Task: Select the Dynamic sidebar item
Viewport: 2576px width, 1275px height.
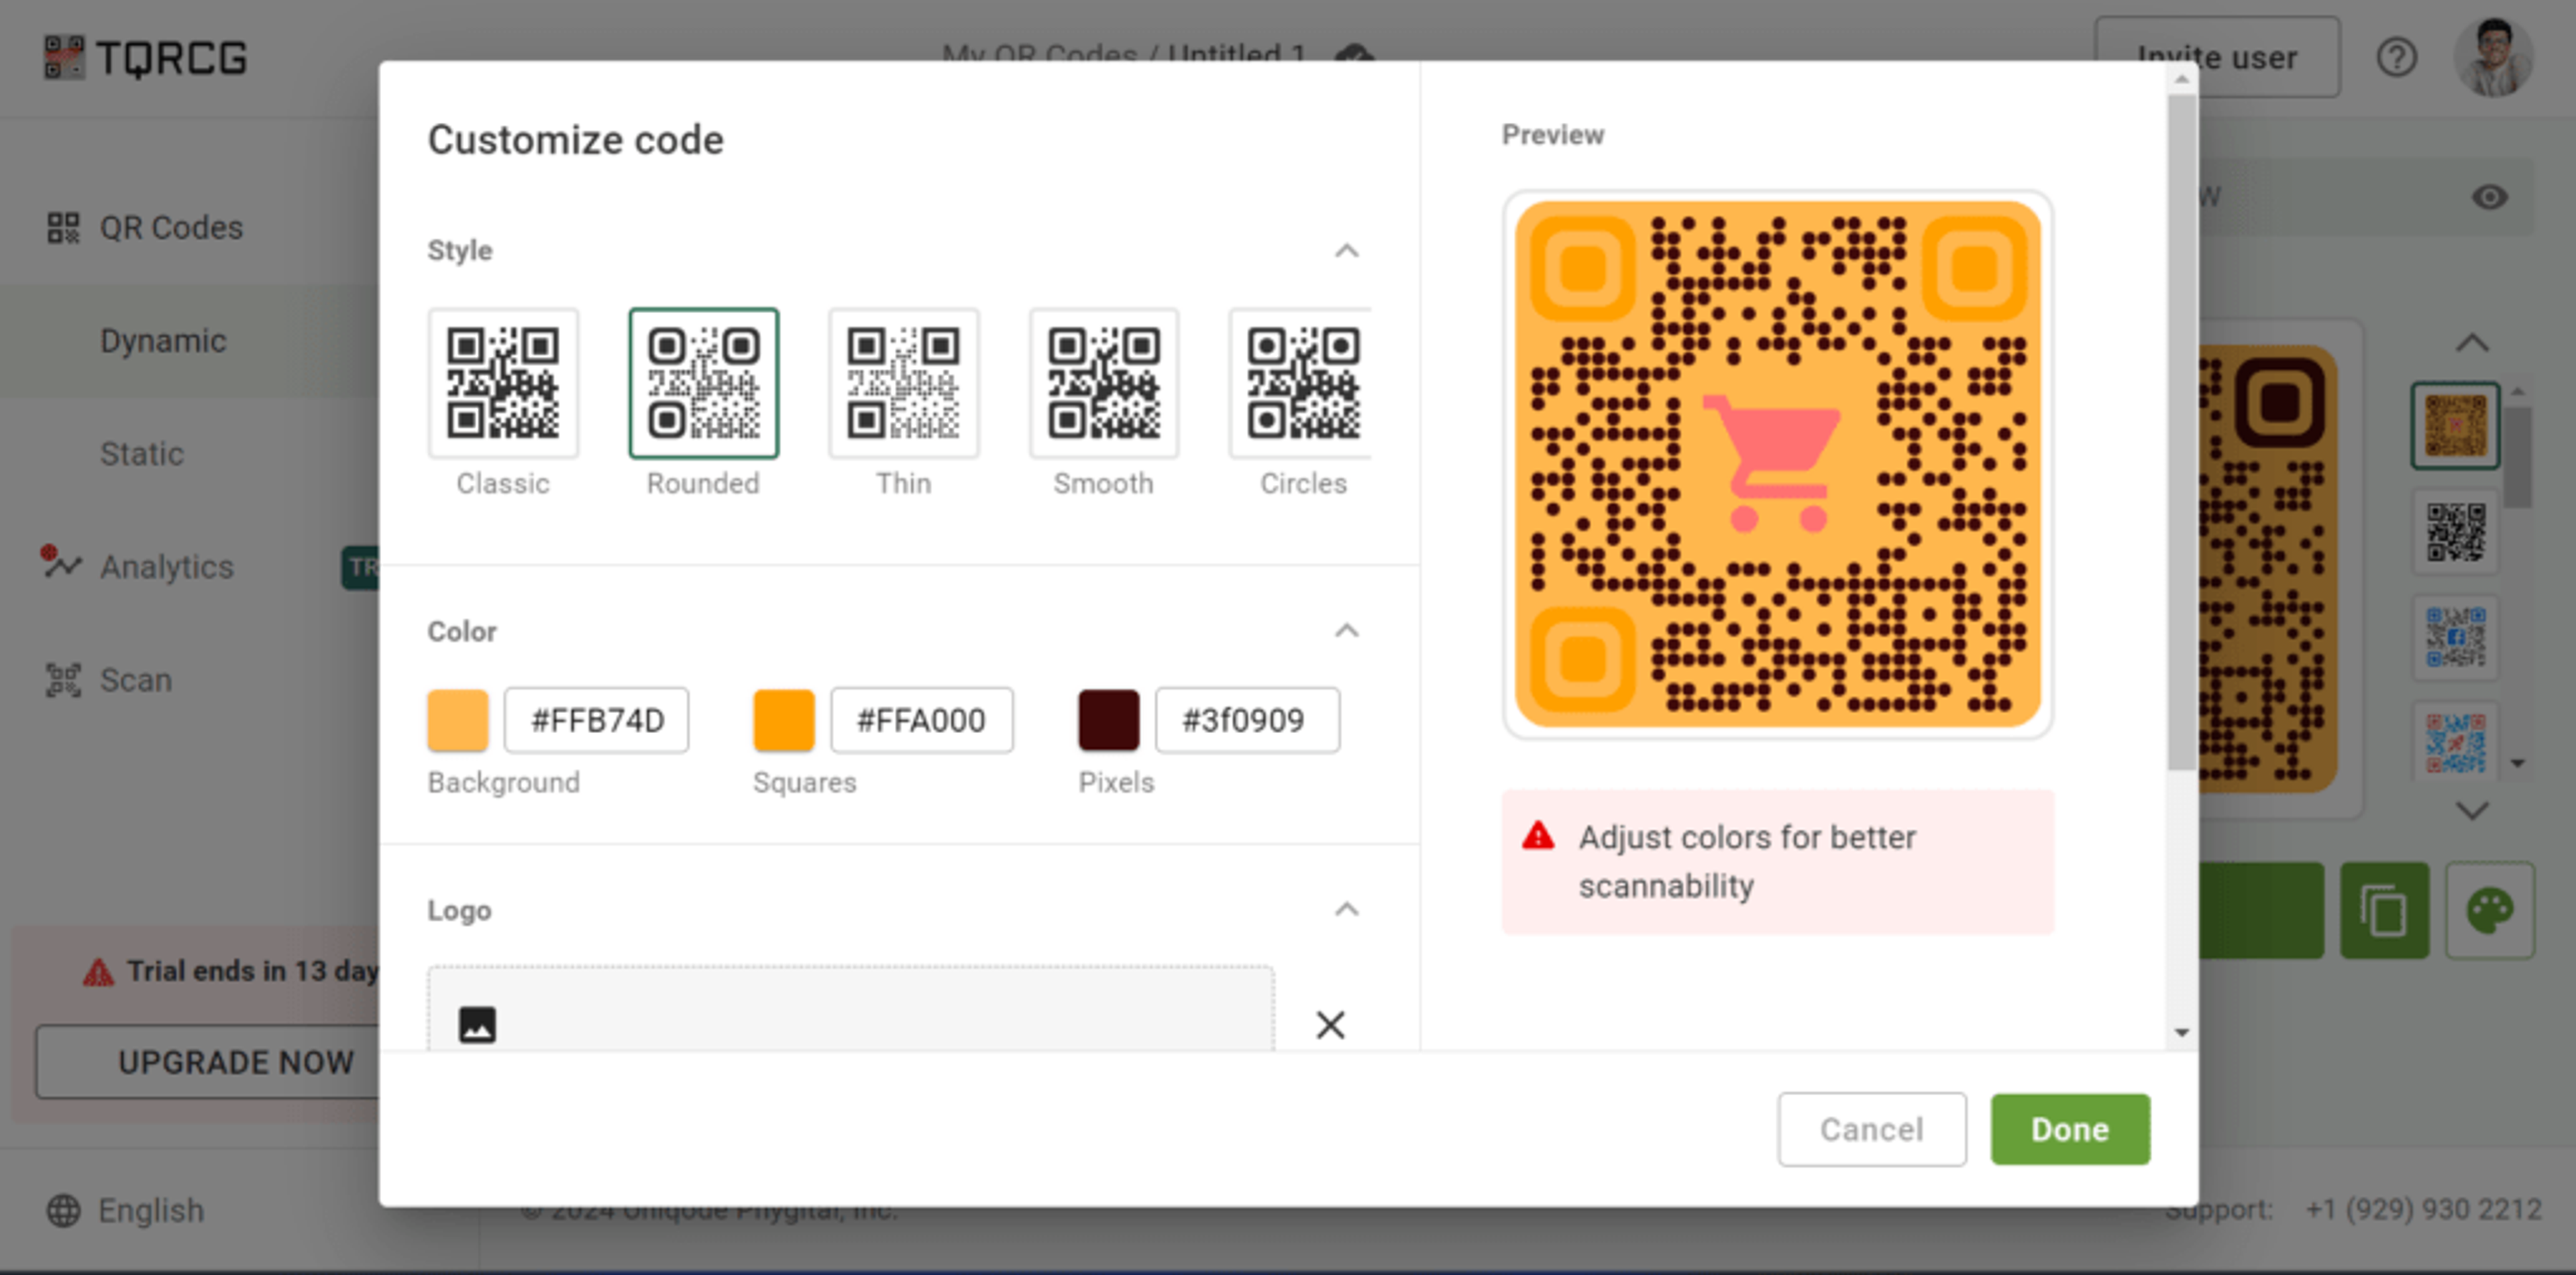Action: click(163, 341)
